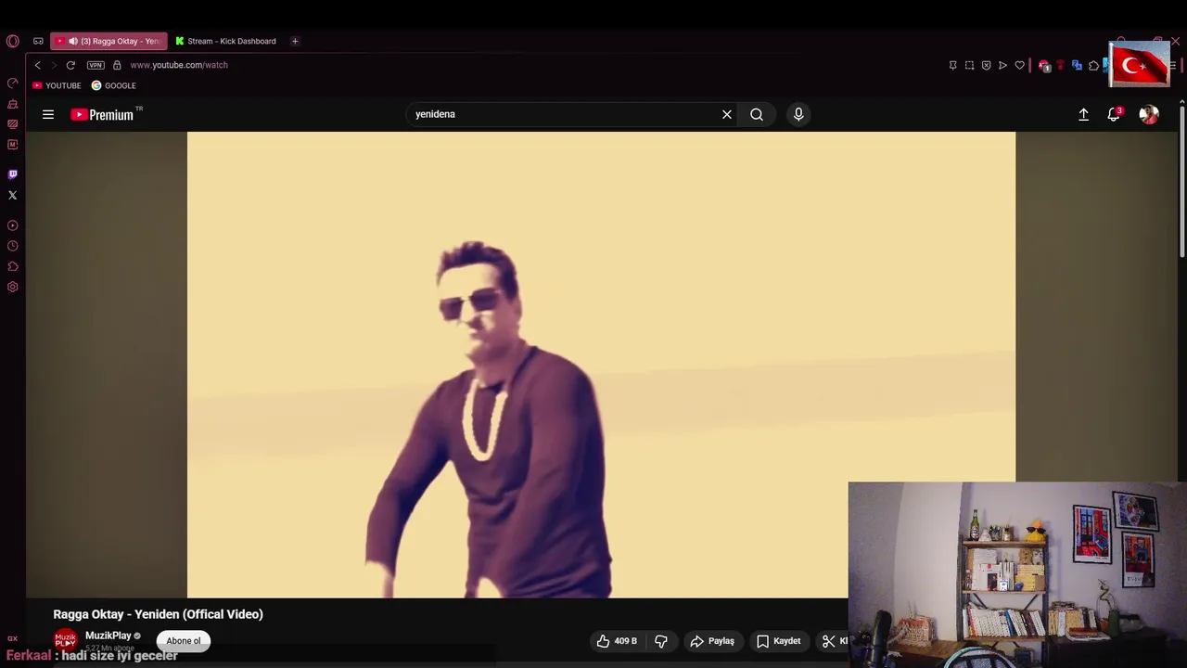Switch to Stream - Kick Dashboard tab
This screenshot has height=668, width=1187.
point(227,41)
